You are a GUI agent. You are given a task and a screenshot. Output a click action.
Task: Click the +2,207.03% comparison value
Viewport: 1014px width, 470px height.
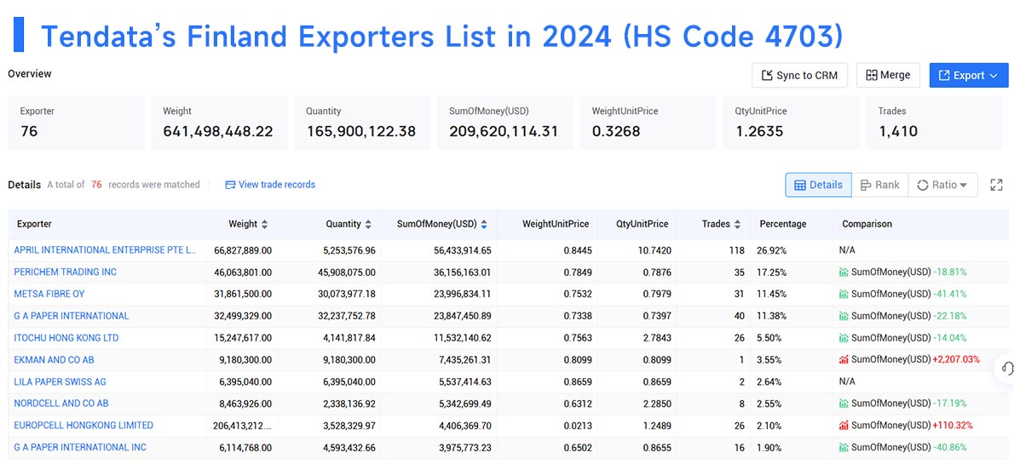(956, 359)
